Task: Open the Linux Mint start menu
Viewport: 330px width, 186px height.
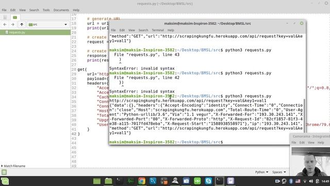Action: pos(5,181)
